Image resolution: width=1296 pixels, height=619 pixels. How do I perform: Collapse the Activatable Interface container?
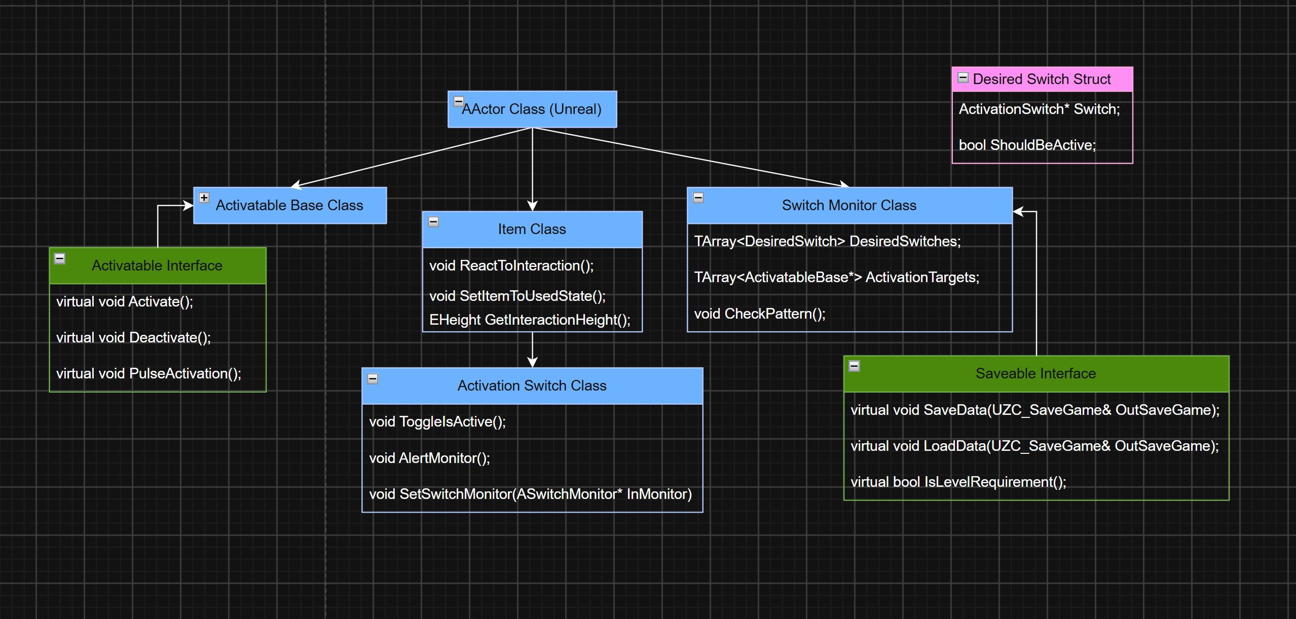point(59,258)
